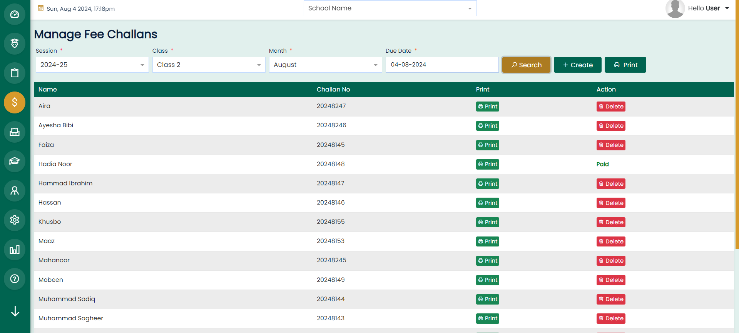Click the Challan No column header

333,89
